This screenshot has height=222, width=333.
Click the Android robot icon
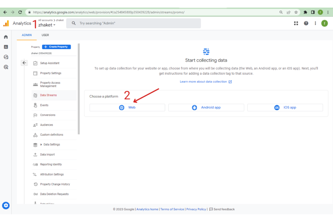coord(194,108)
